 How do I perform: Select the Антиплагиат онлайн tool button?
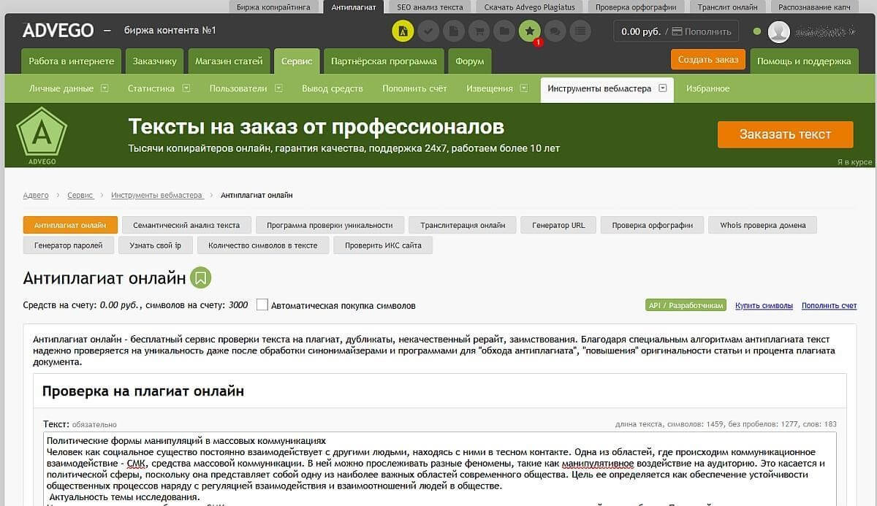coord(70,225)
